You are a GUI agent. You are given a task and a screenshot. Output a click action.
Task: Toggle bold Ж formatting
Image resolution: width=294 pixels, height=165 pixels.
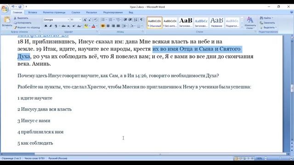click(x=46, y=26)
